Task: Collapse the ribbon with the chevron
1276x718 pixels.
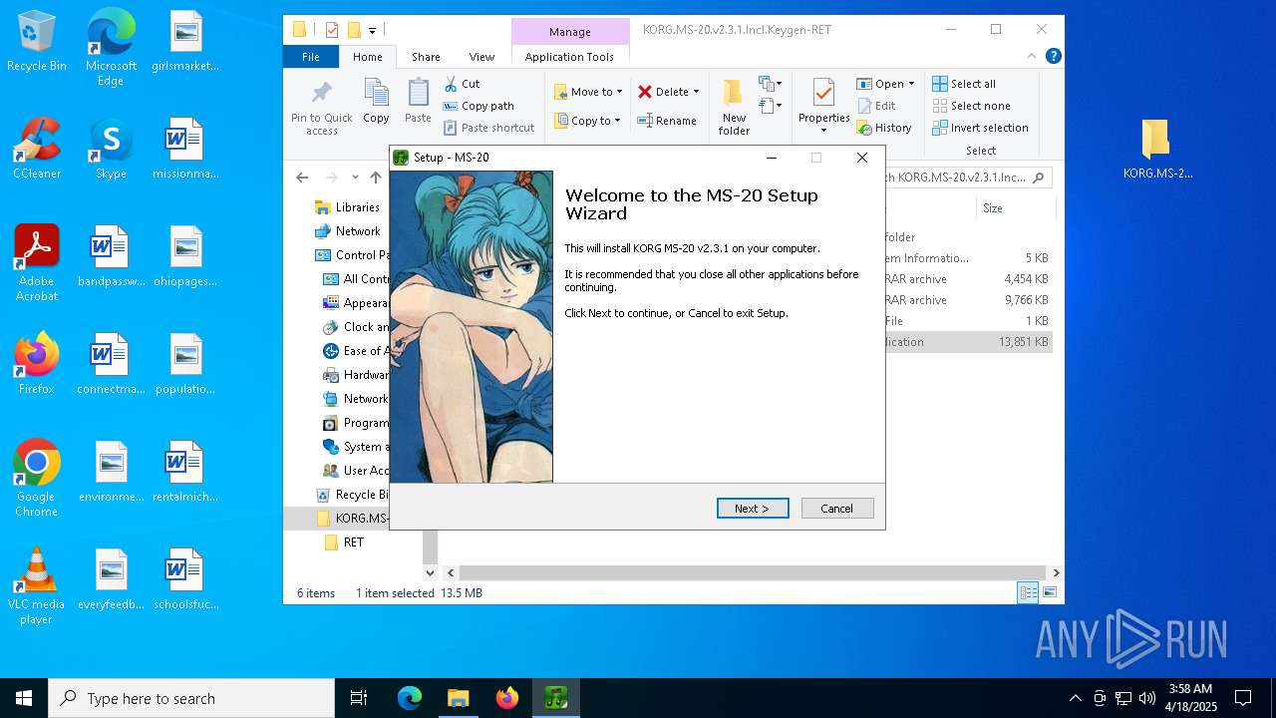Action: tap(1032, 57)
